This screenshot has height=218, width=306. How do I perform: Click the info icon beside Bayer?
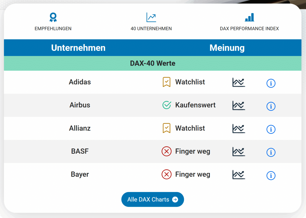(x=271, y=176)
